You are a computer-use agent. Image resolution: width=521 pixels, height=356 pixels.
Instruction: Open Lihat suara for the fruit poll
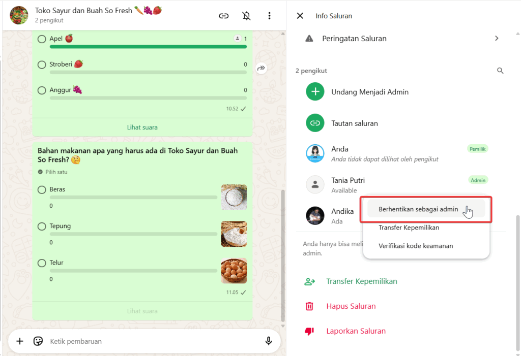click(142, 127)
